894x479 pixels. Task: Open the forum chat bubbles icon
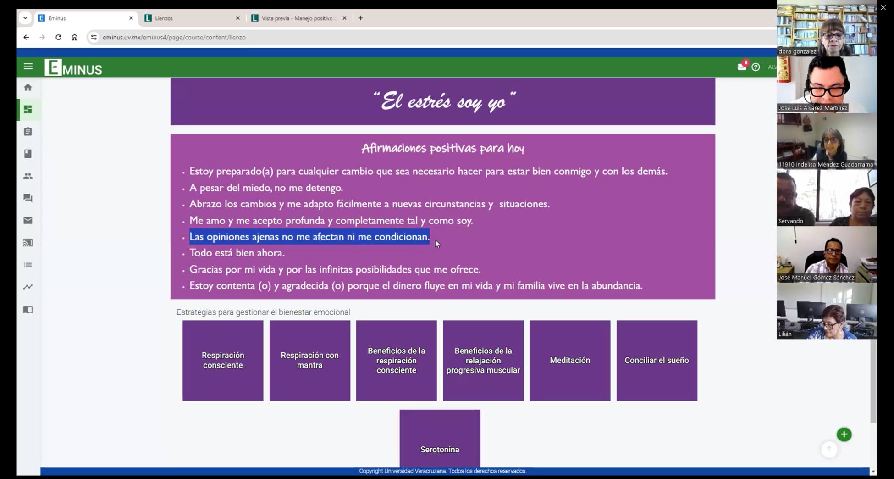click(28, 198)
